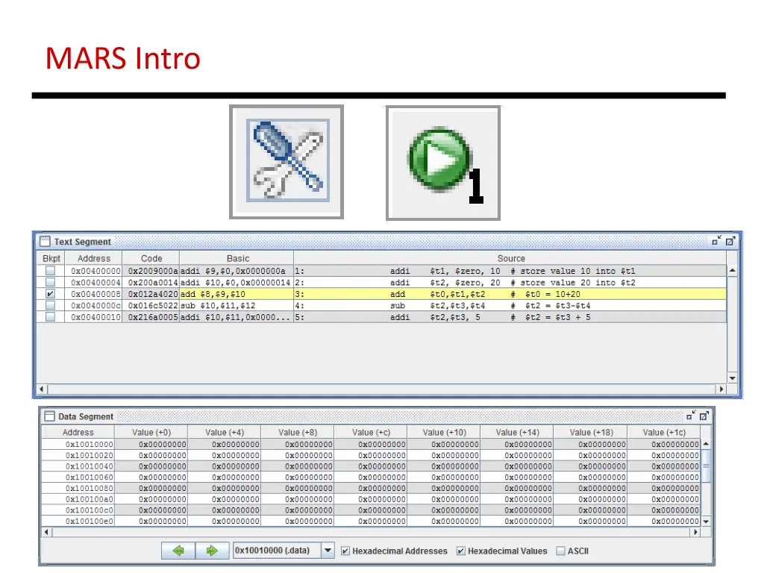Select data address row 0x100100c0
Screen dimensions: 764x573
[x=371, y=510]
